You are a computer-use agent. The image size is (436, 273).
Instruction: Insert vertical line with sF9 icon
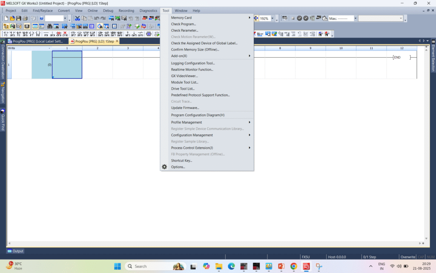[52, 34]
